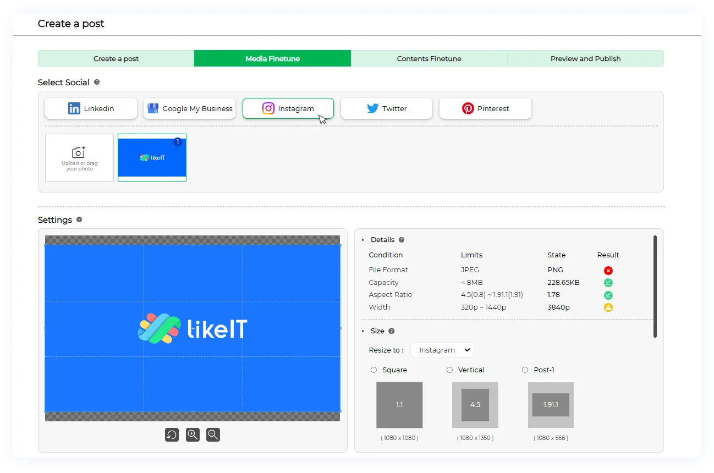
Task: Click the rotate image icon below canvas
Action: 172,435
